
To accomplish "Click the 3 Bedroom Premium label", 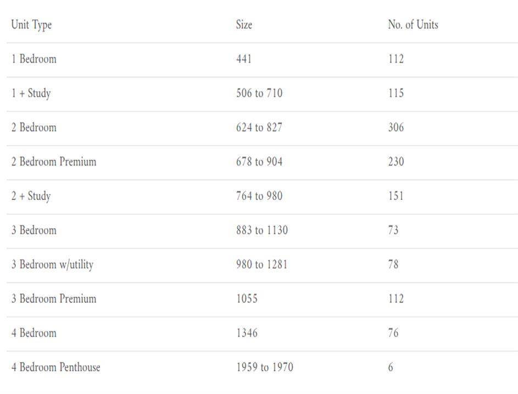I will (x=54, y=299).
